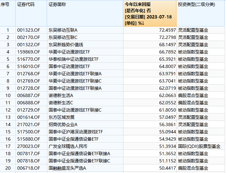The width and height of the screenshot is (226, 173).
Task: Select return value 50.4417
Action: click(x=167, y=168)
